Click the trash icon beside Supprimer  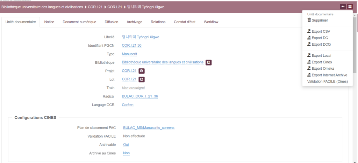coord(309,20)
